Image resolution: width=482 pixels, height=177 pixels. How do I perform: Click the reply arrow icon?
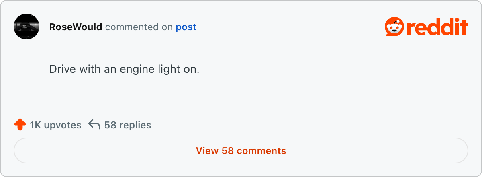click(x=94, y=125)
